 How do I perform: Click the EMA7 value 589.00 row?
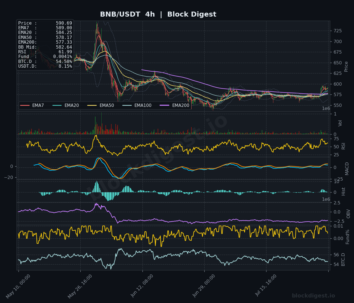coord(45,28)
